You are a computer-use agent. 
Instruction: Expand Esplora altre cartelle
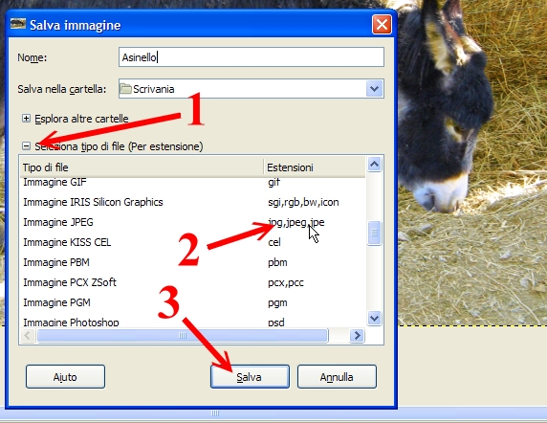point(26,119)
